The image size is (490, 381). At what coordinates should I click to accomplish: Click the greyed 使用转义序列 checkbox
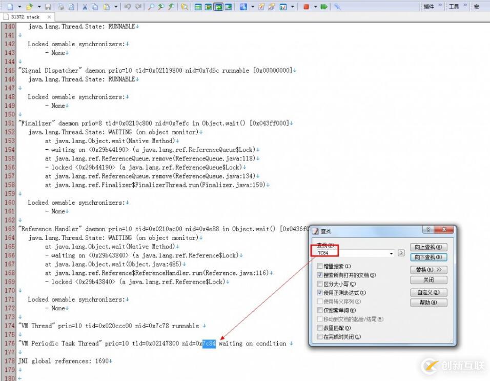click(320, 302)
